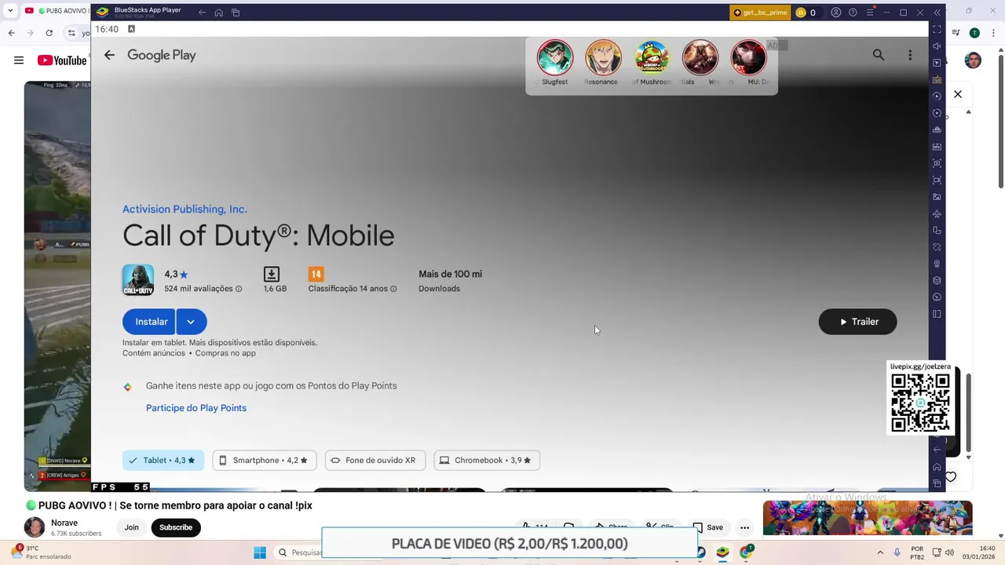Image resolution: width=1005 pixels, height=565 pixels.
Task: Toggle airplane mode icon in BlueStacks sidebar
Action: click(937, 213)
